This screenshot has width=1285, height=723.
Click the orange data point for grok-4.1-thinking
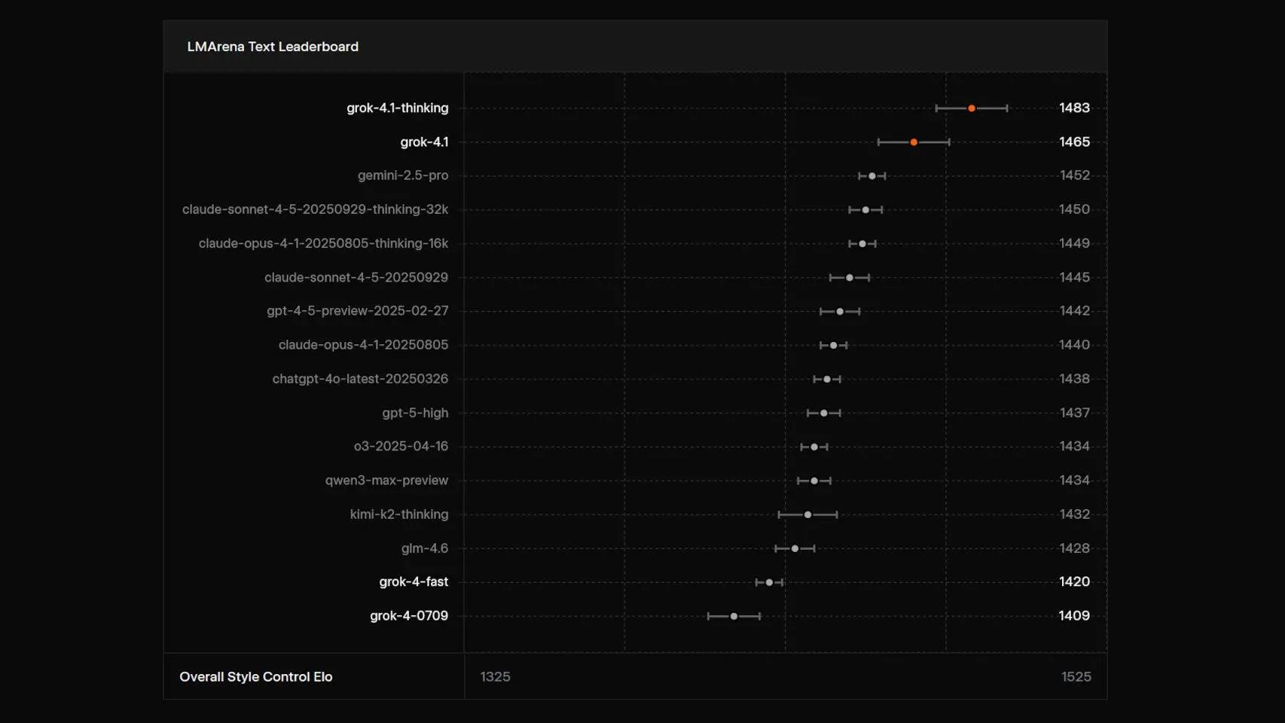click(x=972, y=108)
